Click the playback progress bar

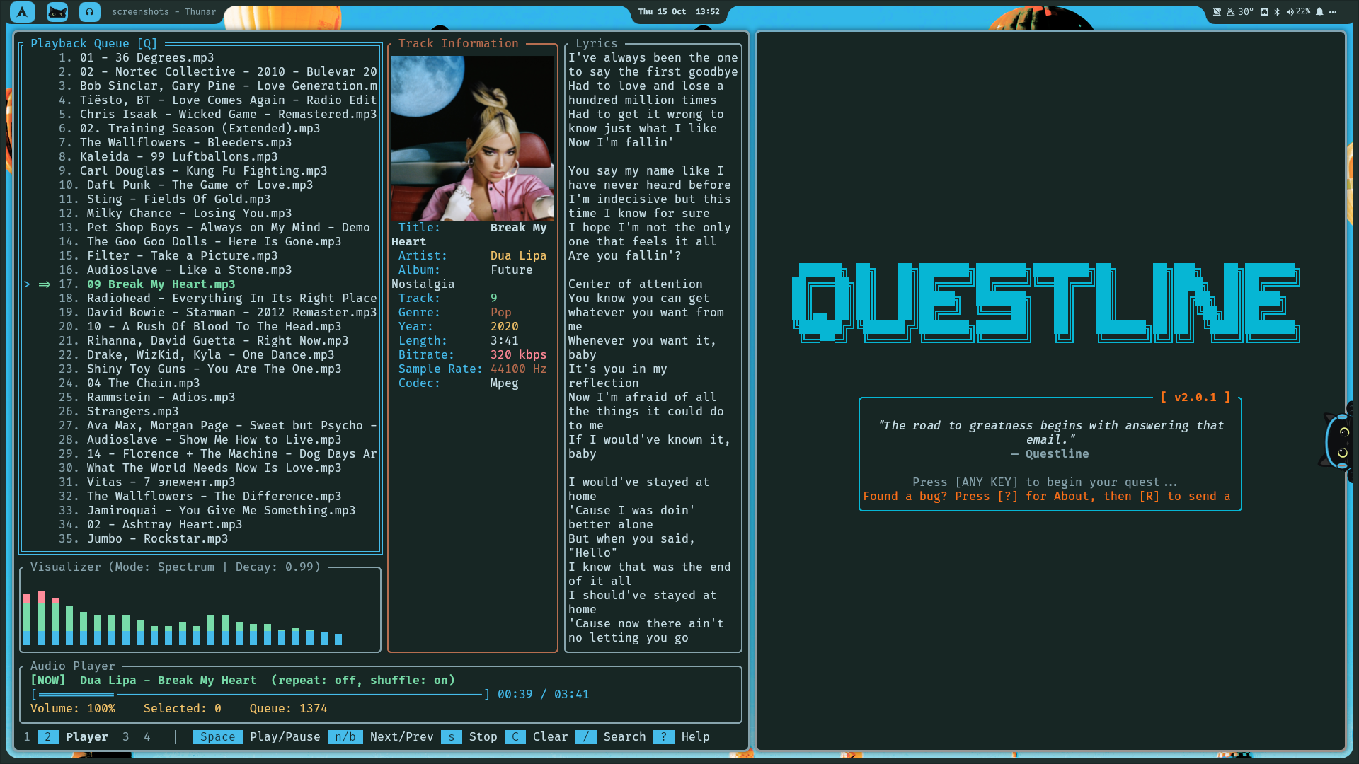[x=260, y=694]
